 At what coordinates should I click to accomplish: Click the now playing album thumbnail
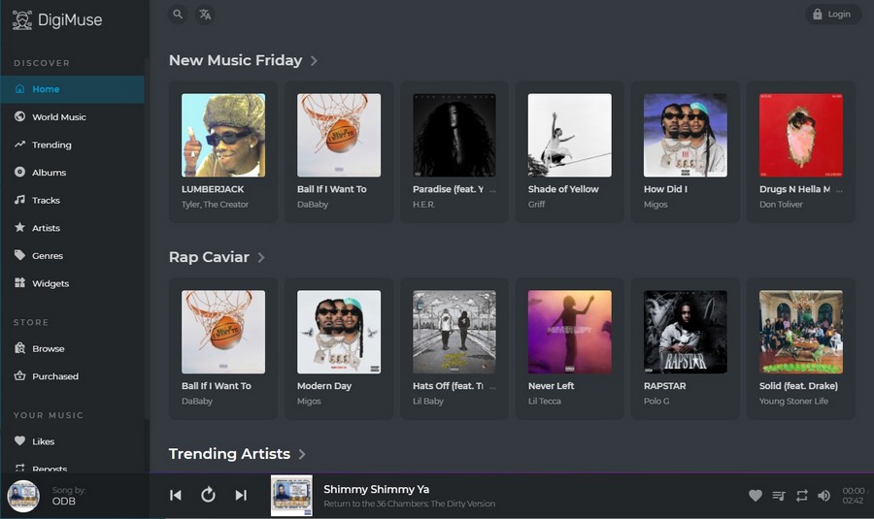coord(291,495)
